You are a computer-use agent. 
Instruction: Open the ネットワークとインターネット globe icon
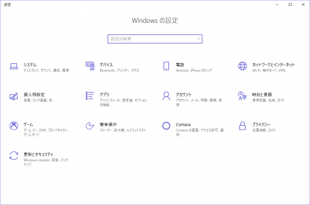tap(243, 66)
